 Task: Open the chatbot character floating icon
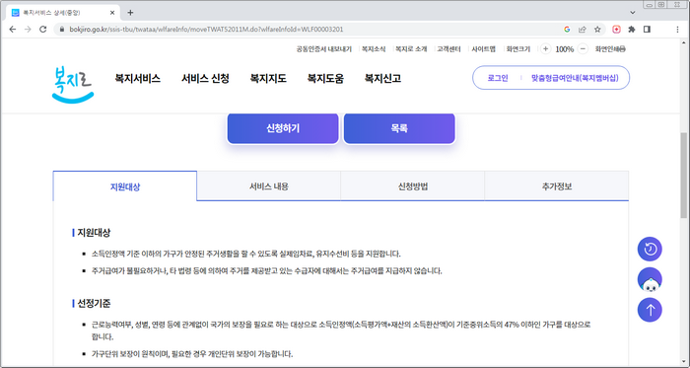coord(650,279)
